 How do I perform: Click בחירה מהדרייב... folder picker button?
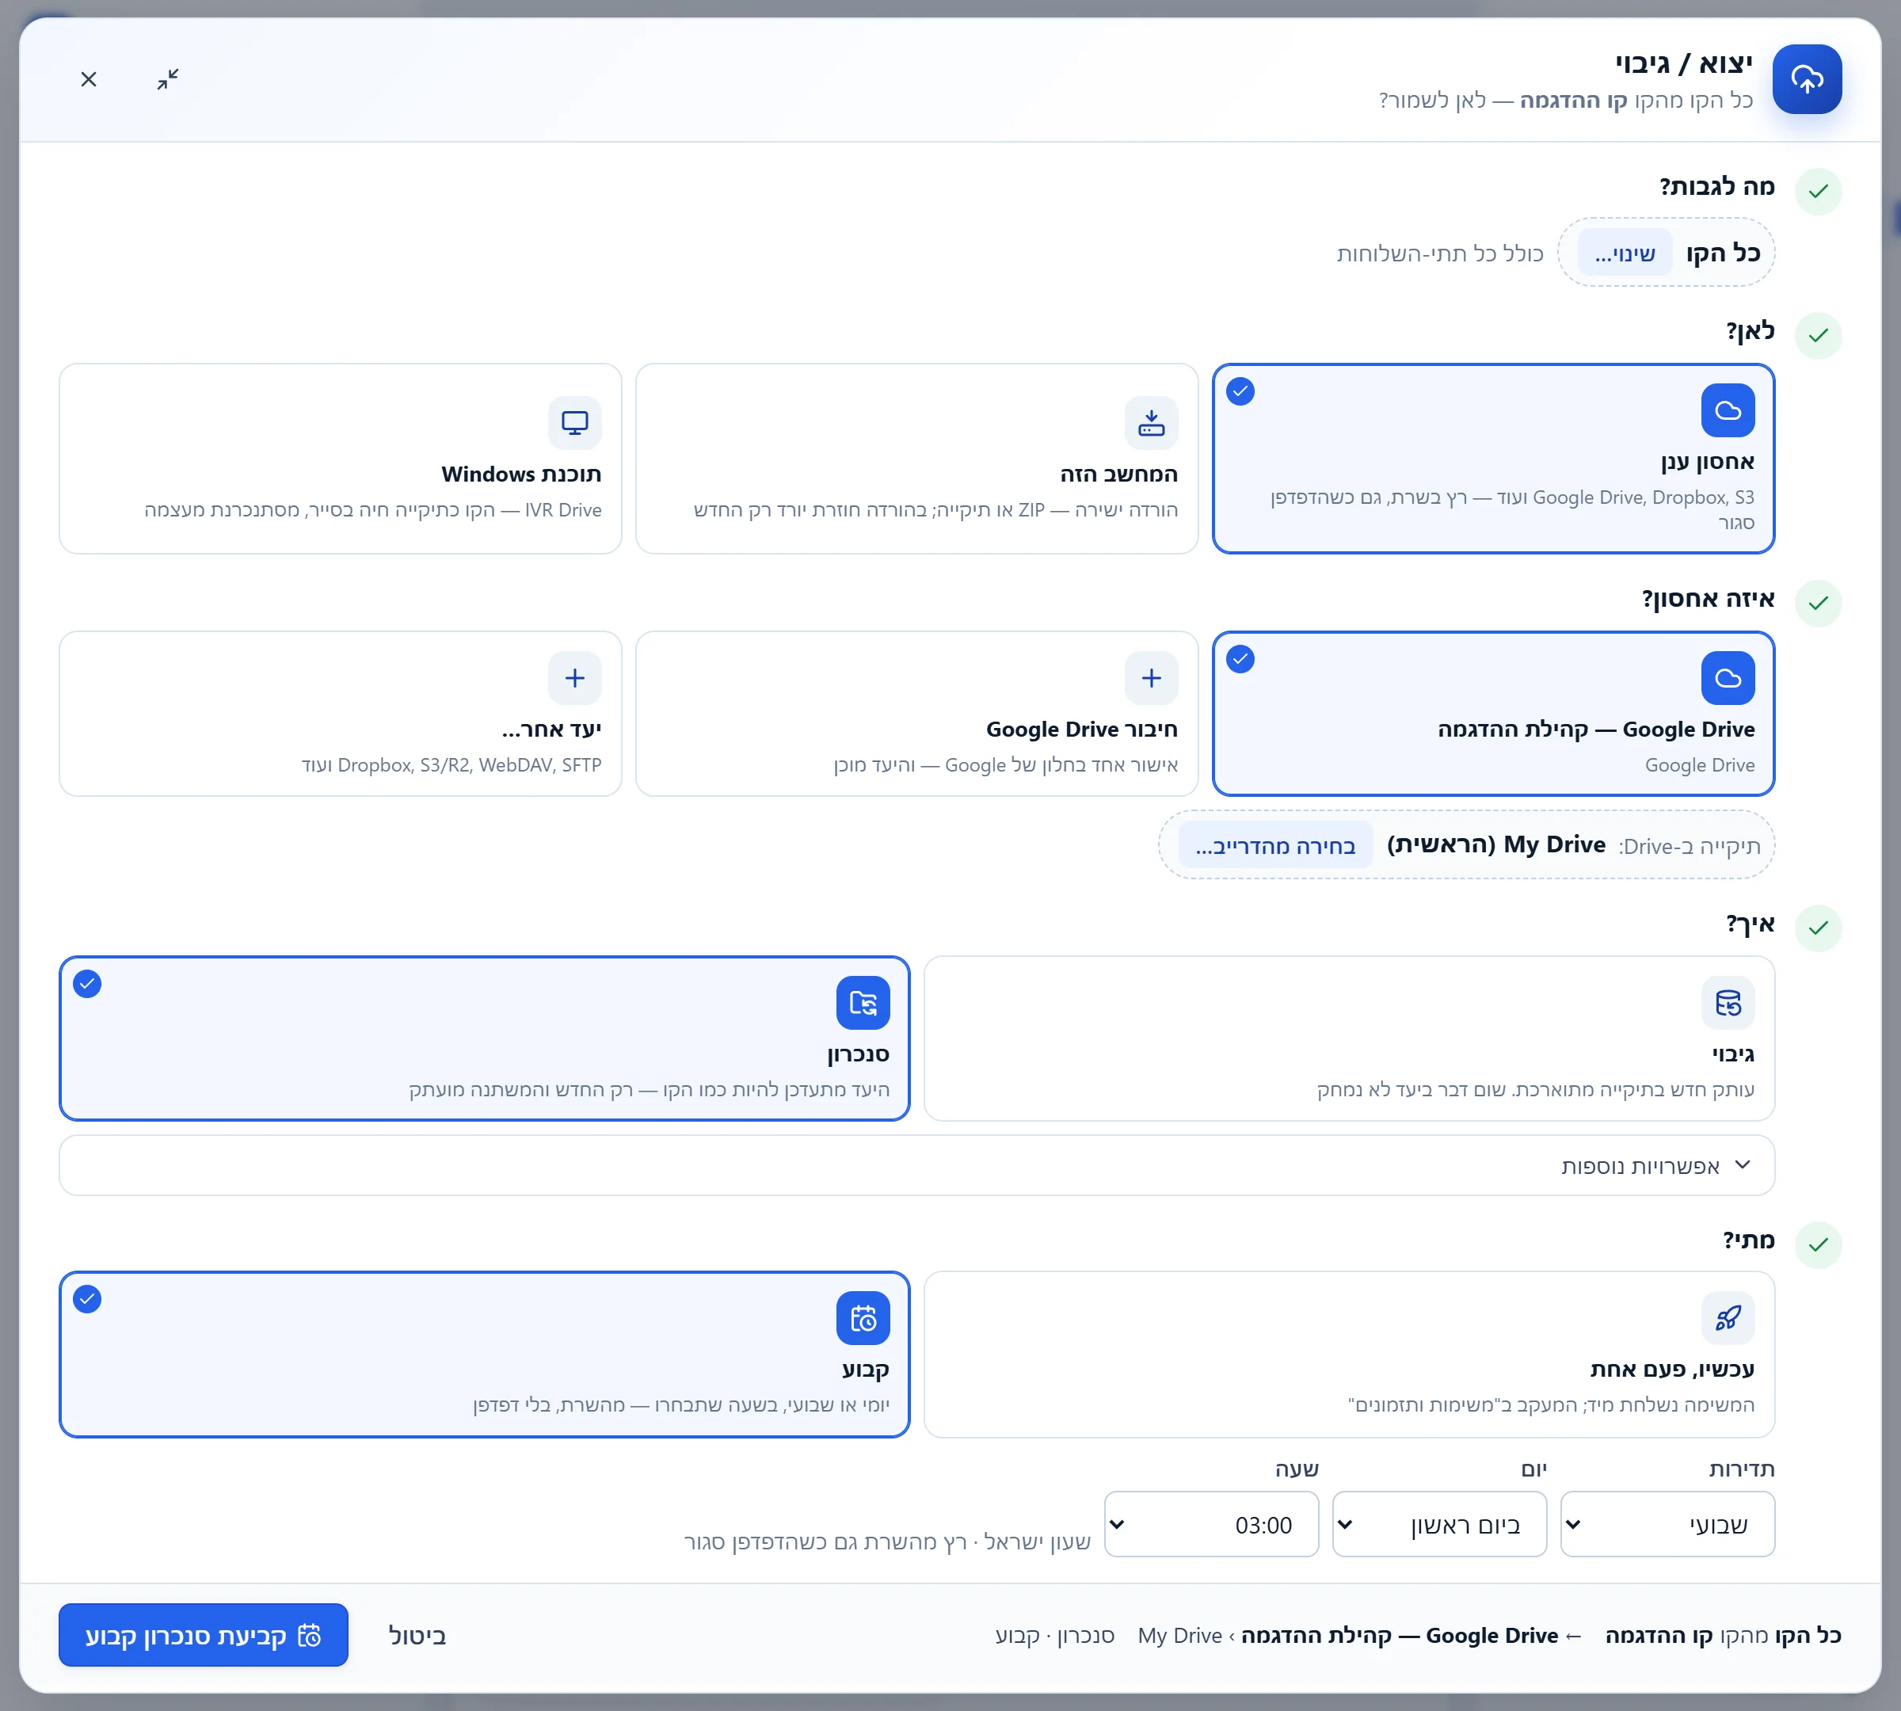click(x=1274, y=845)
